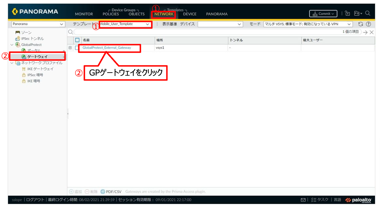The width and height of the screenshot is (380, 208).
Task: Open the 言語 language setting
Action: [337, 200]
